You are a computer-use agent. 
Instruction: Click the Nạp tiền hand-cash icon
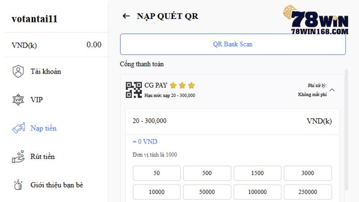18,128
